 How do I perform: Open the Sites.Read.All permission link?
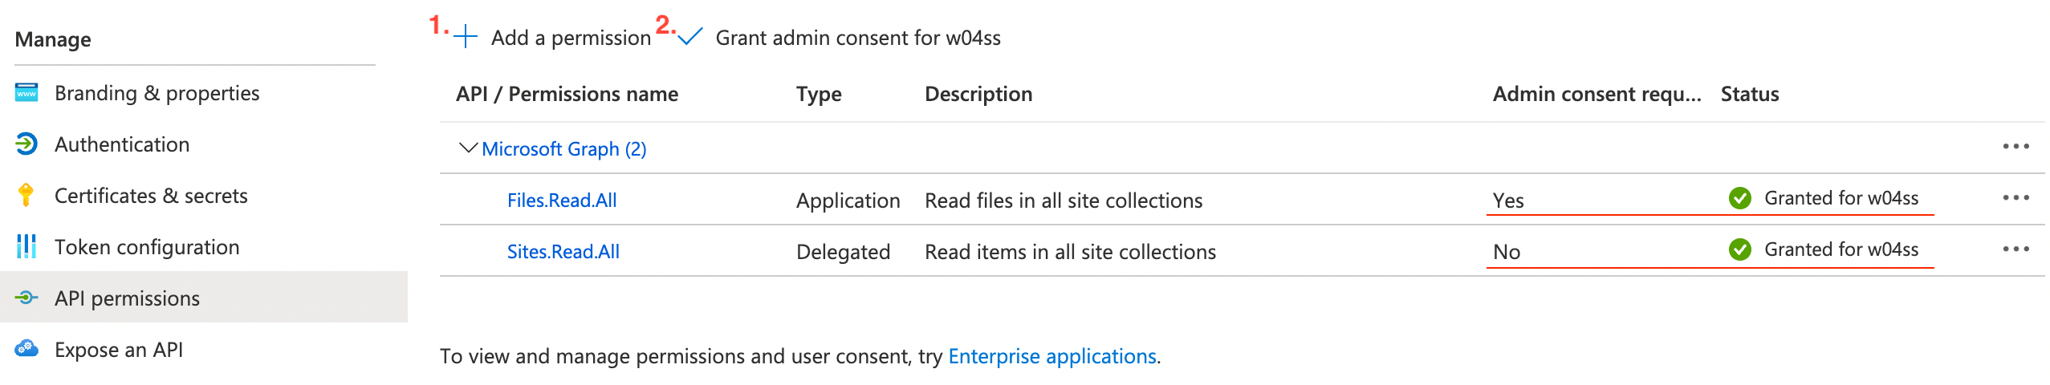563,252
